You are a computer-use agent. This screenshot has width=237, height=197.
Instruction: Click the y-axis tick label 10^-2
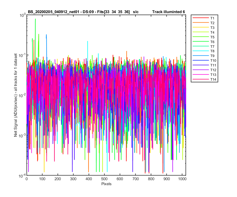pos(22,96)
